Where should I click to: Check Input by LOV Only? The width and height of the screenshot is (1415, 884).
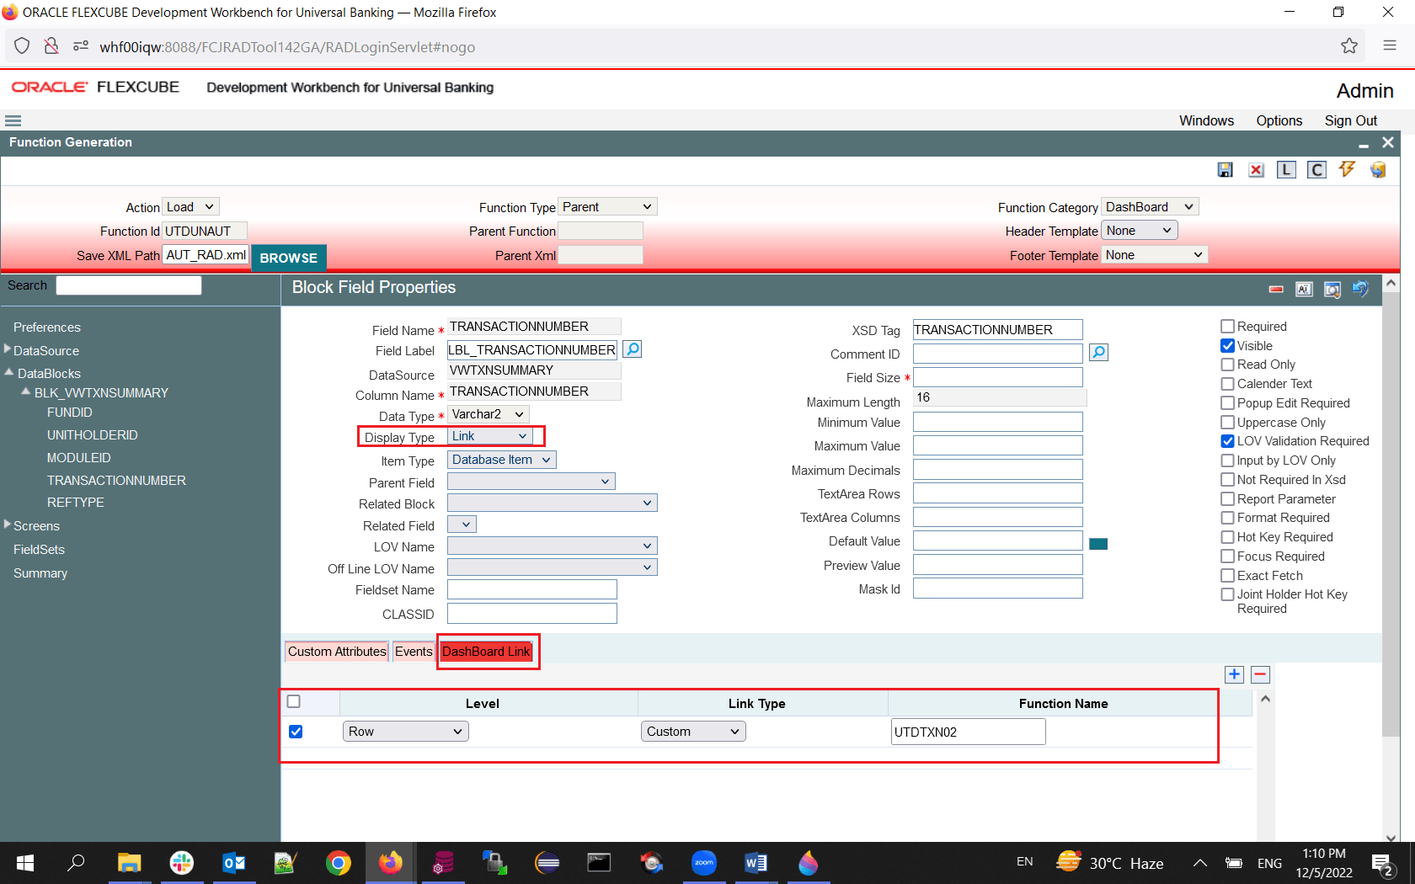point(1228,461)
